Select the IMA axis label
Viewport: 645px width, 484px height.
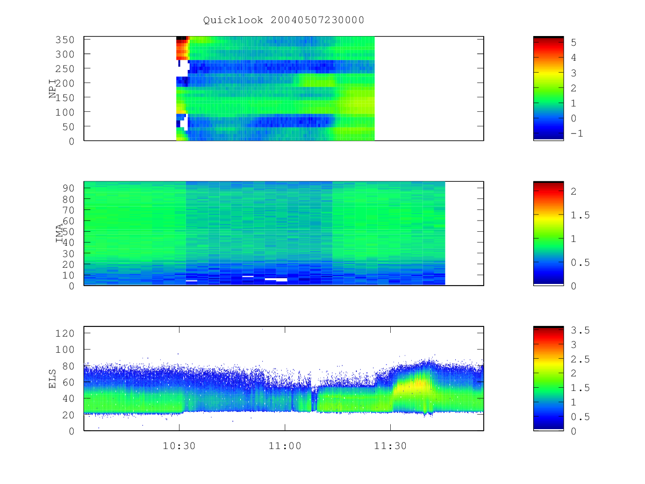[x=60, y=233]
